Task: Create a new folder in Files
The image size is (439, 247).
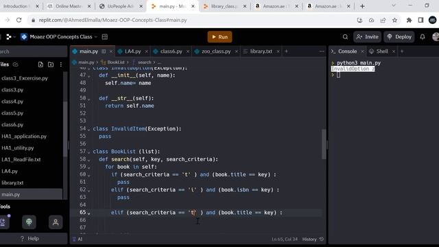Action: (x=51, y=64)
